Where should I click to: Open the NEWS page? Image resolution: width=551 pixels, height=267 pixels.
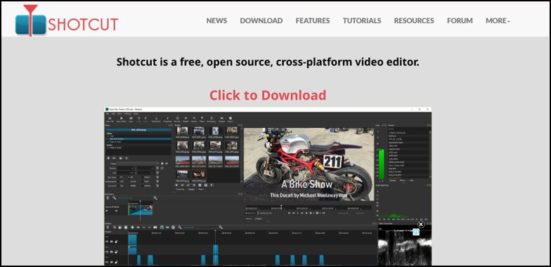[216, 21]
